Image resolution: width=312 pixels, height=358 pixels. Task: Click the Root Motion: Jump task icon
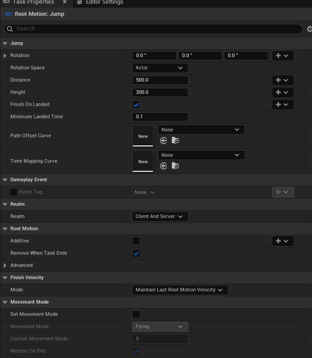(x=9, y=14)
